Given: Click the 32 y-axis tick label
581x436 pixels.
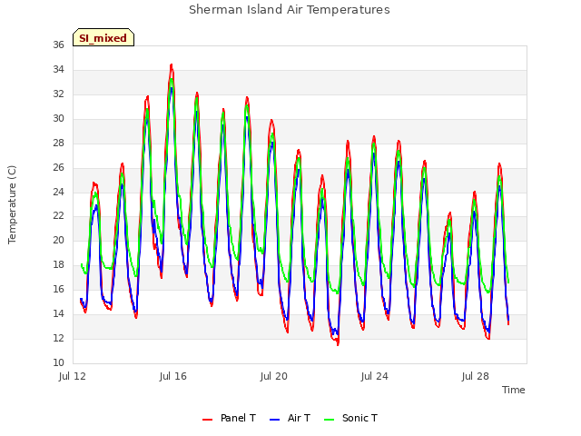Looking at the screenshot, I should click(58, 94).
